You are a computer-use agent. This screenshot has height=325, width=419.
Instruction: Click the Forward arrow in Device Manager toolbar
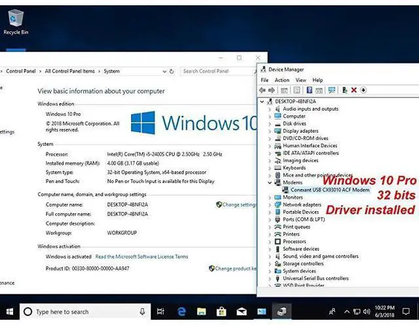[272, 90]
